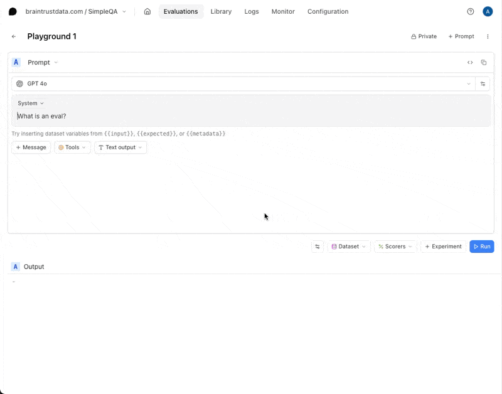Image resolution: width=502 pixels, height=394 pixels.
Task: Open the prompt options three-dot menu
Action: 488,36
